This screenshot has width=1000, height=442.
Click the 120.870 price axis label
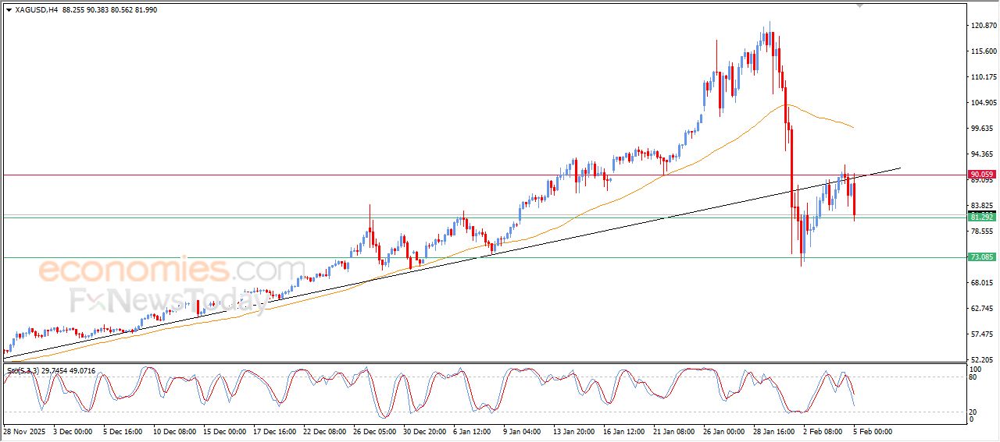pyautogui.click(x=981, y=26)
